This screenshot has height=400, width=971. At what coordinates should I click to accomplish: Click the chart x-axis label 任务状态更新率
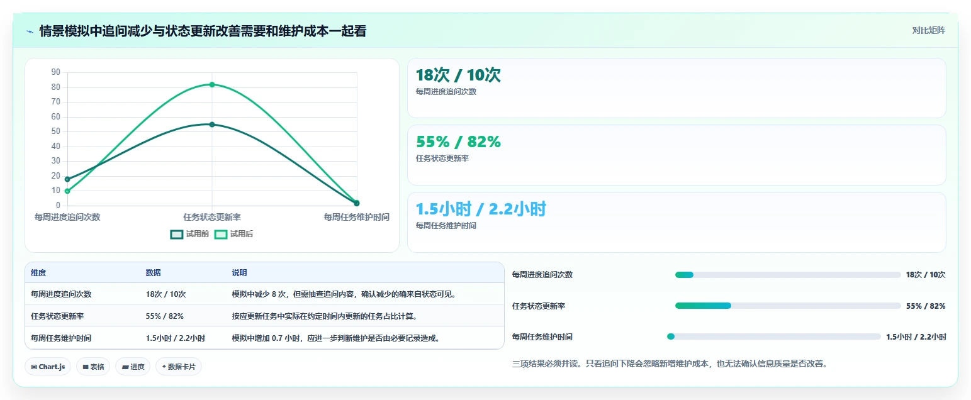tap(212, 217)
